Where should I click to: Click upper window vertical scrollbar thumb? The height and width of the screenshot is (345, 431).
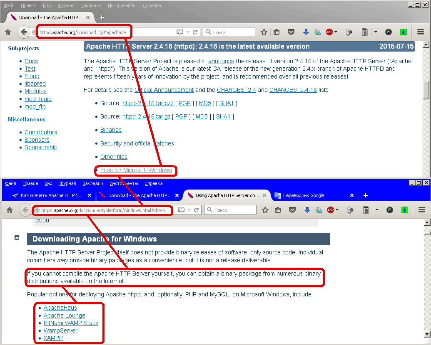(426, 90)
